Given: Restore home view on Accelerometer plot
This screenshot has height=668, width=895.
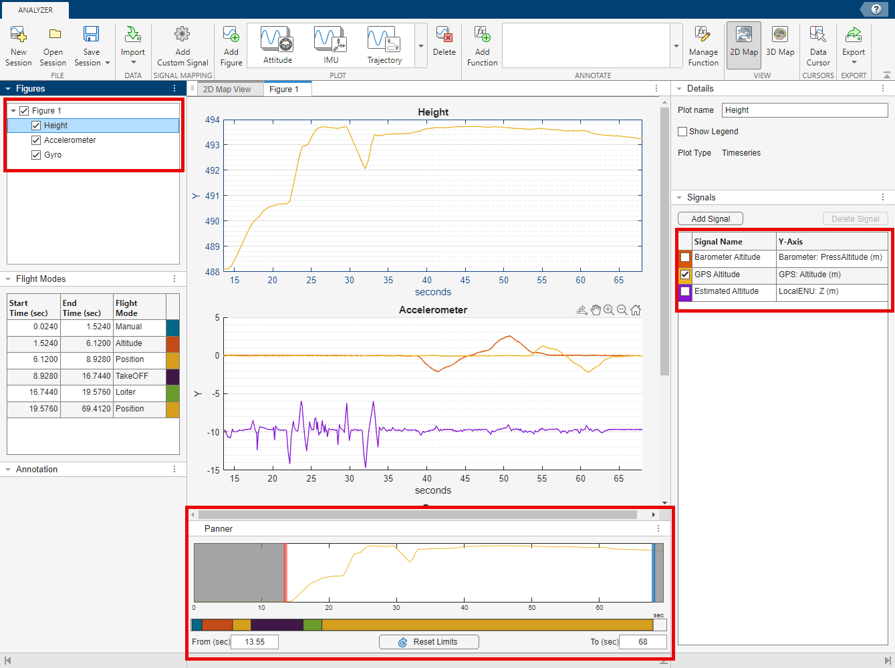Looking at the screenshot, I should click(x=636, y=310).
